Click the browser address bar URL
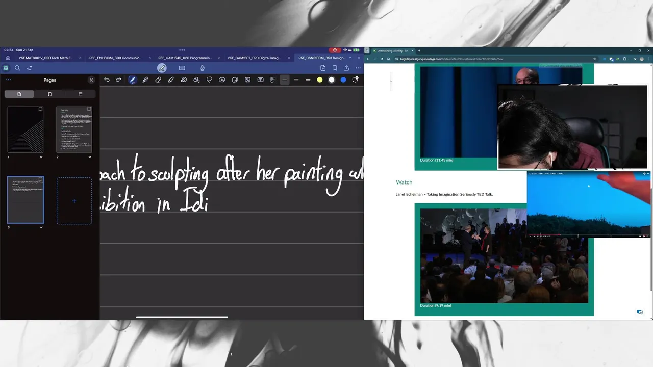653x367 pixels. pos(452,59)
